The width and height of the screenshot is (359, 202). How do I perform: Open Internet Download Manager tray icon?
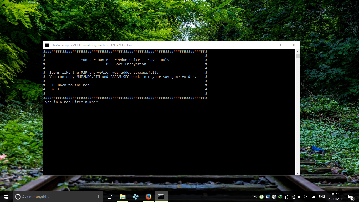point(280,197)
